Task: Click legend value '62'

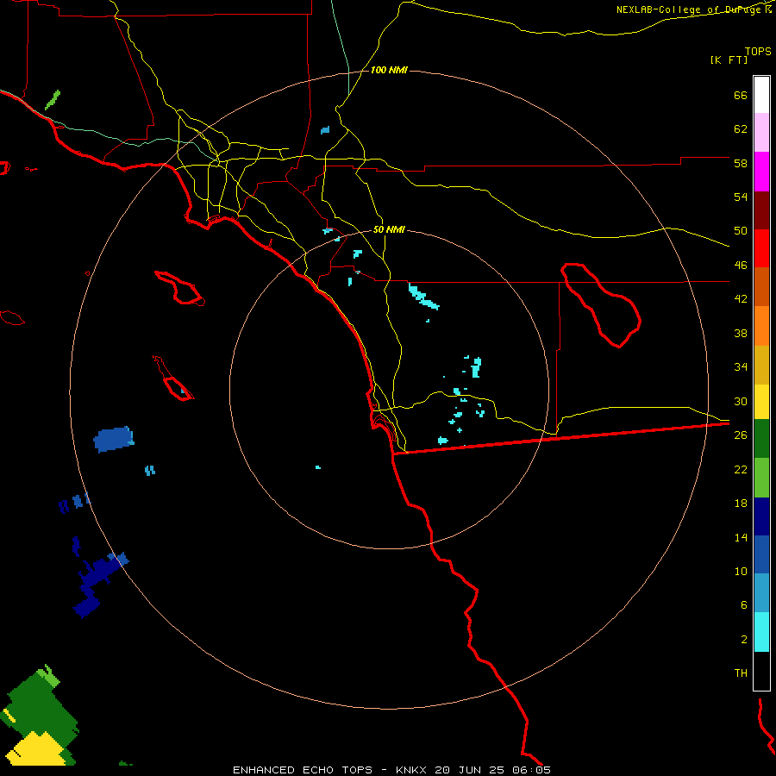Action: (x=741, y=128)
